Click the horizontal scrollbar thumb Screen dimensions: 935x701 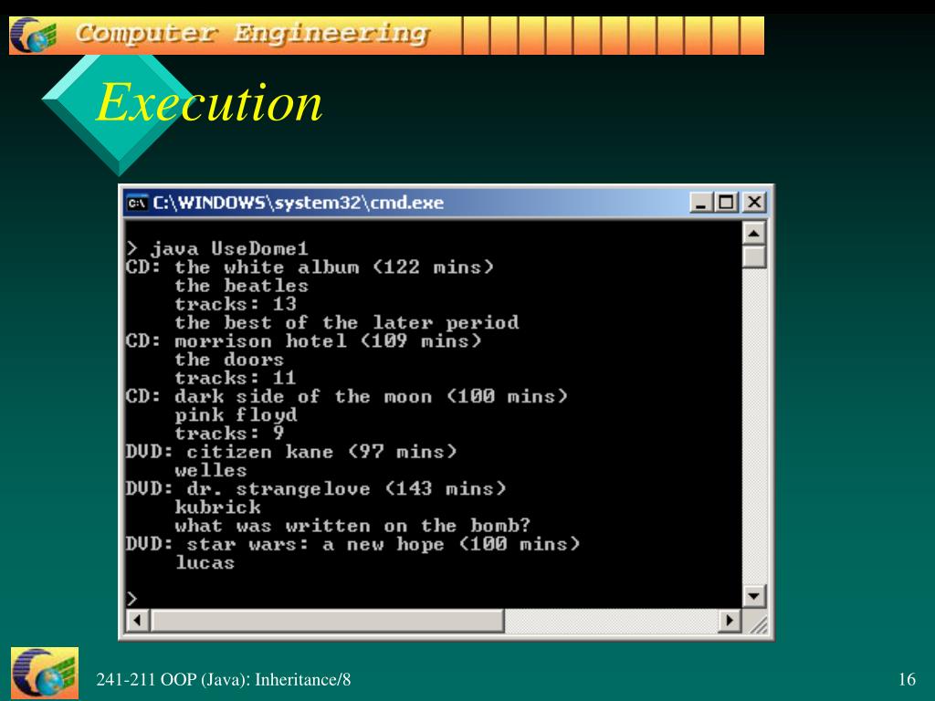[x=328, y=621]
